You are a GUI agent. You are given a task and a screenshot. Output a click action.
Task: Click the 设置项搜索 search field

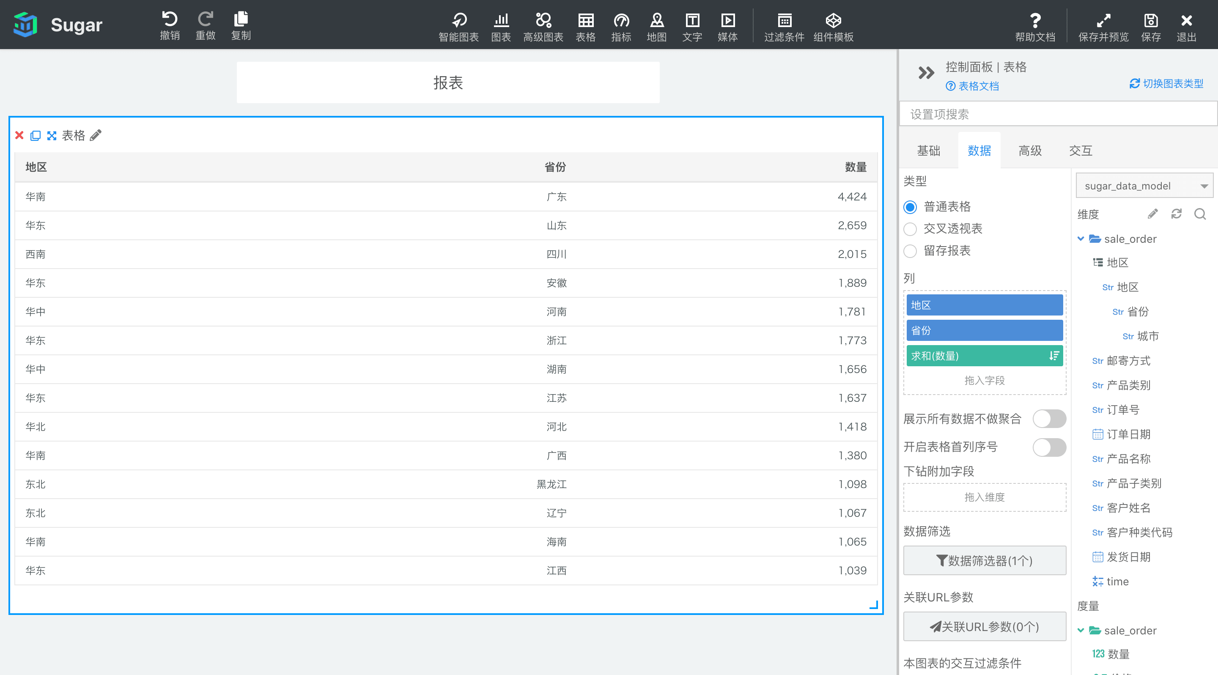[1058, 114]
